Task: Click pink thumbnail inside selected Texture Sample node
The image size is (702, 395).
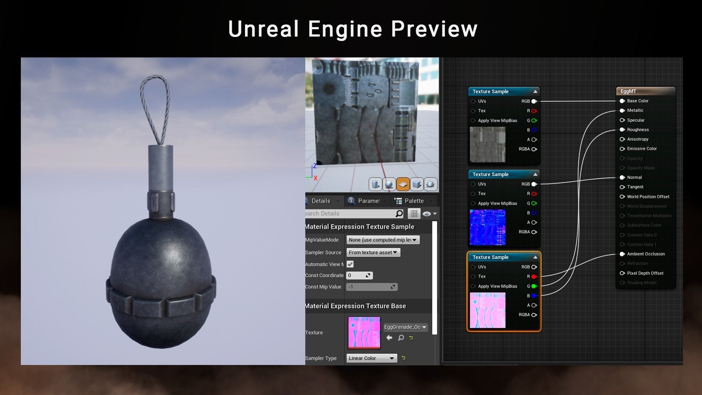Action: click(x=488, y=310)
